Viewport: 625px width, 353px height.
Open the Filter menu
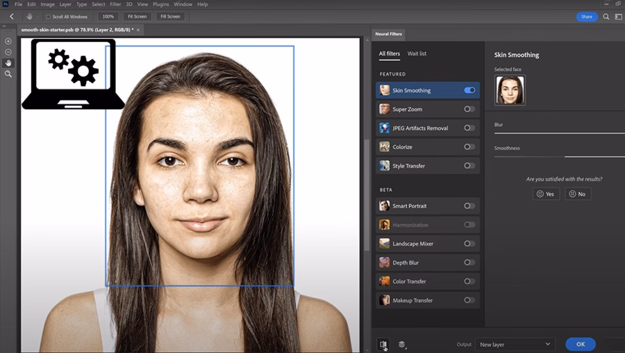coord(115,4)
